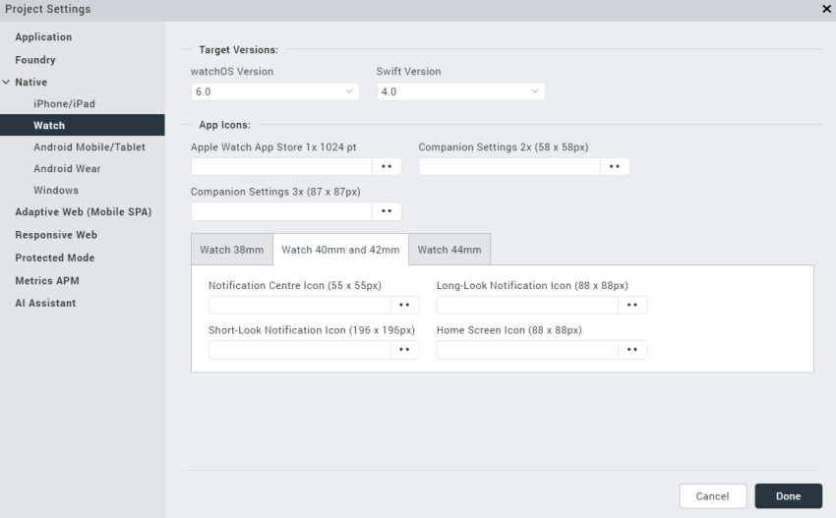Browse for Long-Look Notification Icon file
The height and width of the screenshot is (518, 836).
(632, 305)
